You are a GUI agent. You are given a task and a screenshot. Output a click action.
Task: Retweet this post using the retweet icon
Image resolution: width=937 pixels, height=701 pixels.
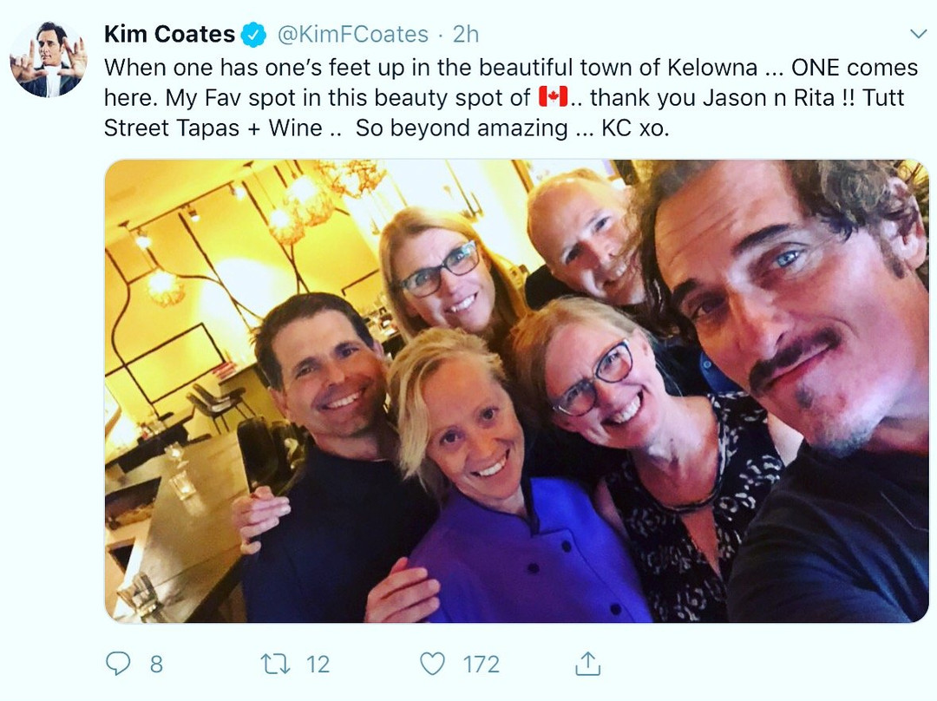point(274,665)
